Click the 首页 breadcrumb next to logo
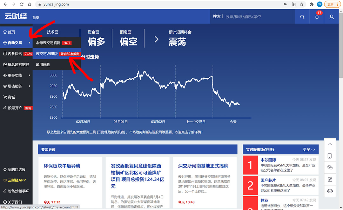The width and height of the screenshot is (343, 210). 36,18
